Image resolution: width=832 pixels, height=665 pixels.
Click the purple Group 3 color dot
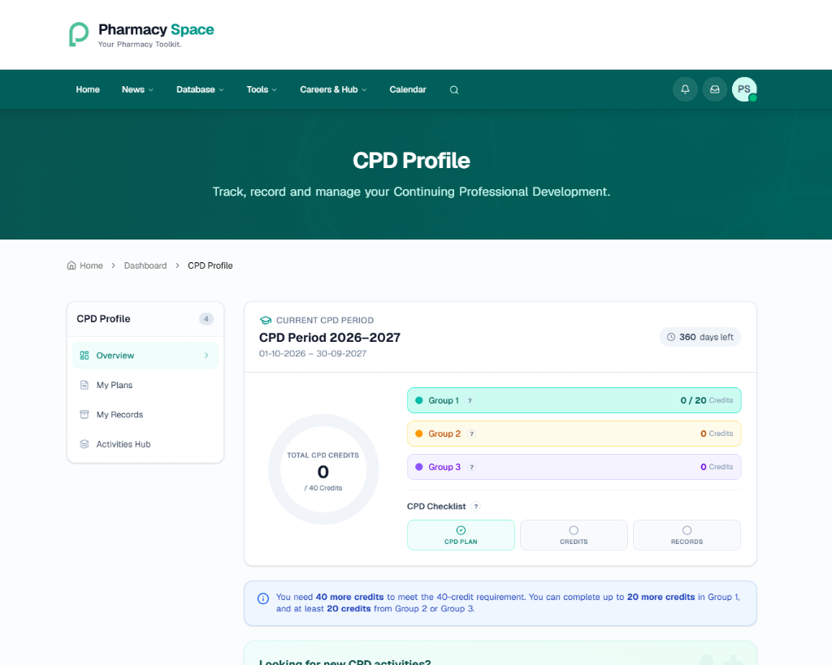[419, 467]
